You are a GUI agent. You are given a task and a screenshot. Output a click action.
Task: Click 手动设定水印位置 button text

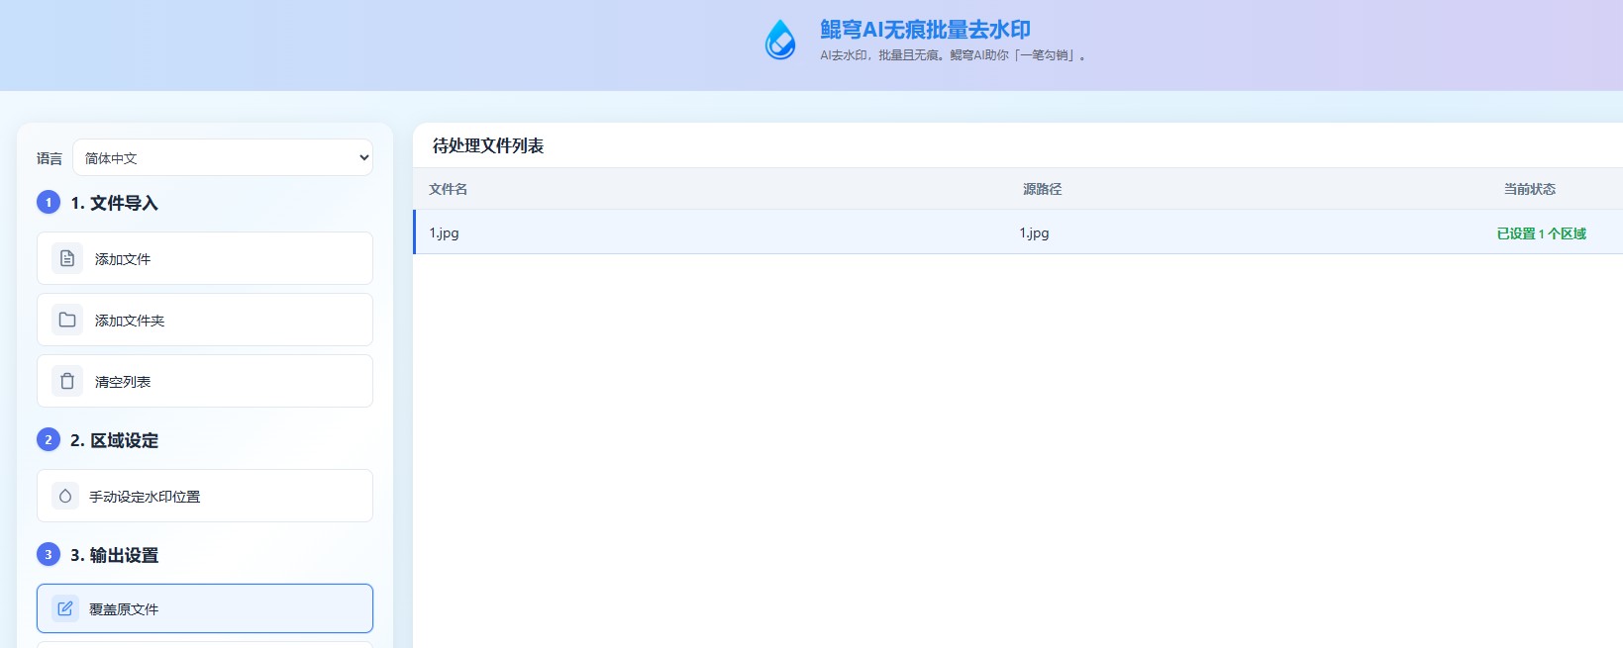tap(145, 497)
